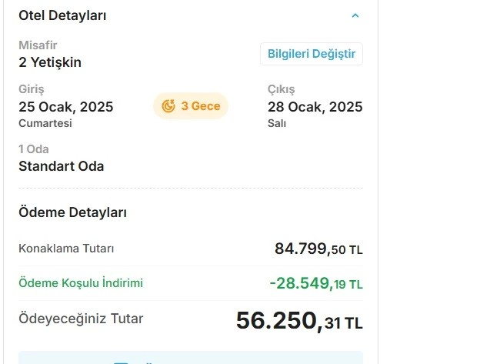Click the Salı weekday text
The image size is (500, 364).
(277, 123)
